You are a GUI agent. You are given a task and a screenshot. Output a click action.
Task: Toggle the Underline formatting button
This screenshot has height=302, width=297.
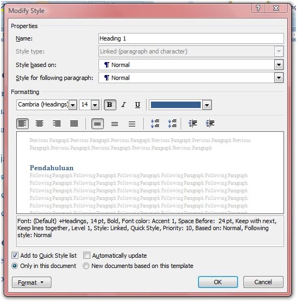(137, 105)
